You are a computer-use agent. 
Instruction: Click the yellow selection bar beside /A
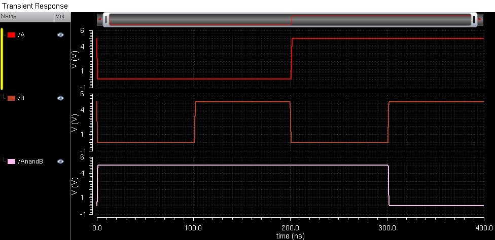(x=2, y=59)
